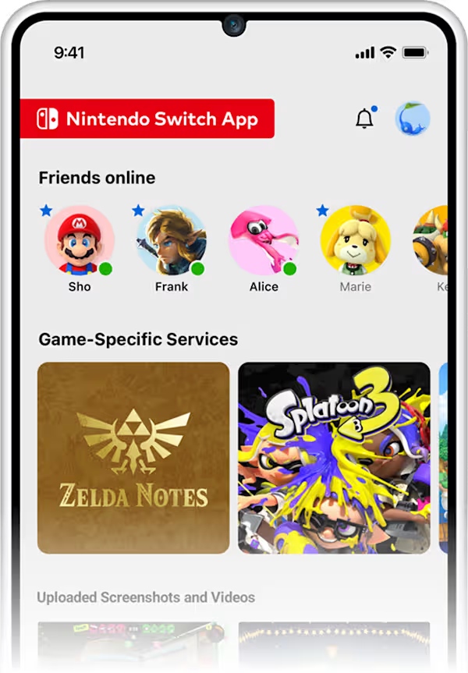
Task: Select Frank's Link avatar
Action: click(172, 240)
